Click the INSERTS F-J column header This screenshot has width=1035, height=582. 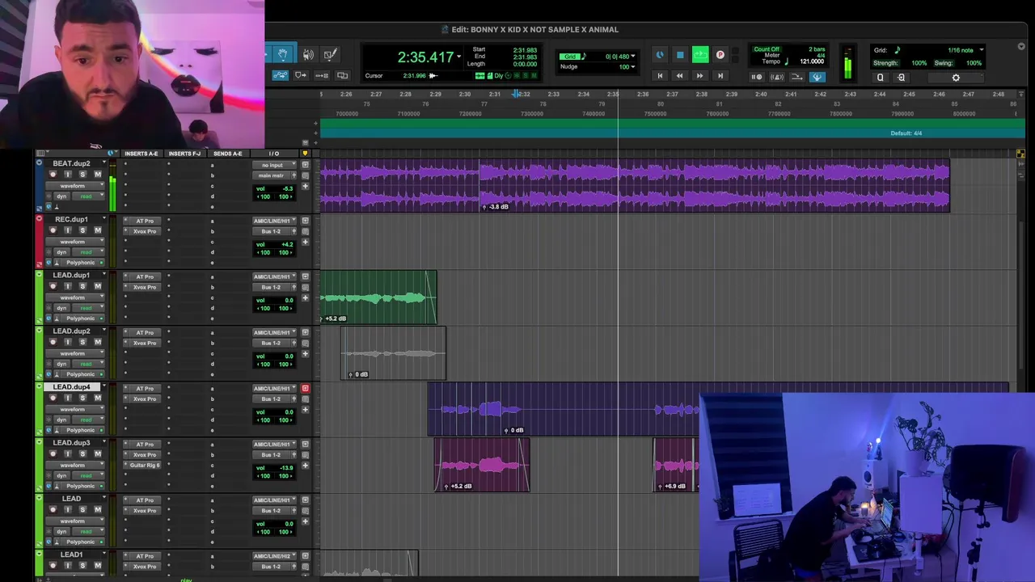(x=185, y=154)
